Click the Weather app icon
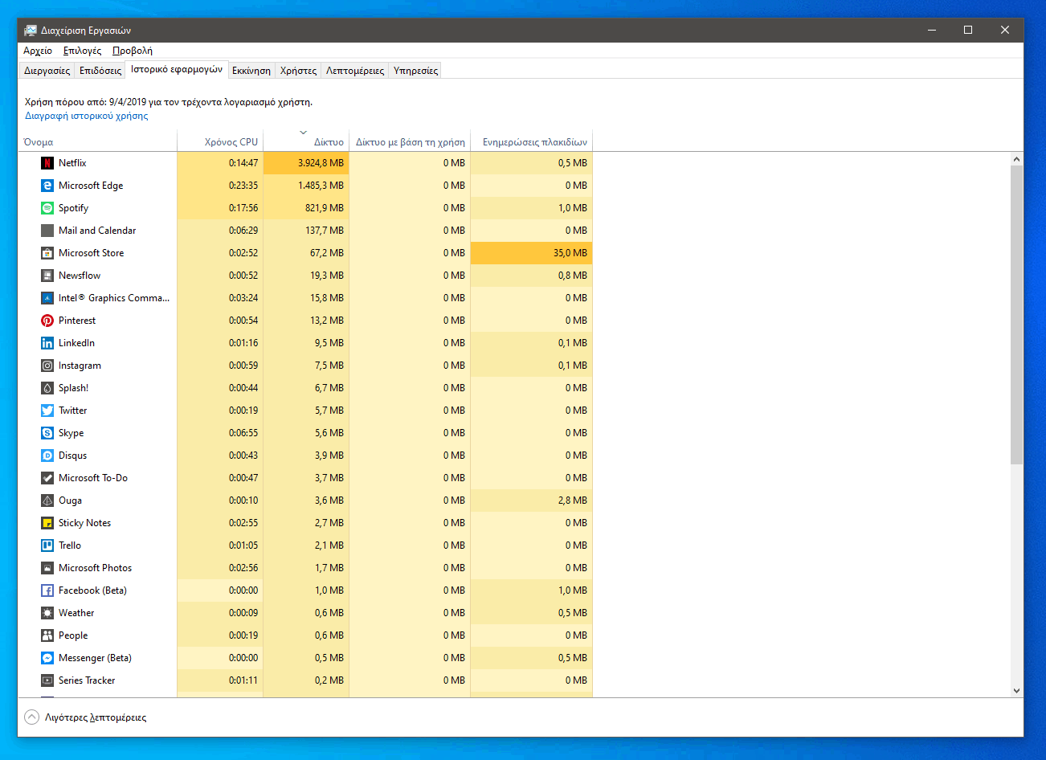 click(47, 613)
